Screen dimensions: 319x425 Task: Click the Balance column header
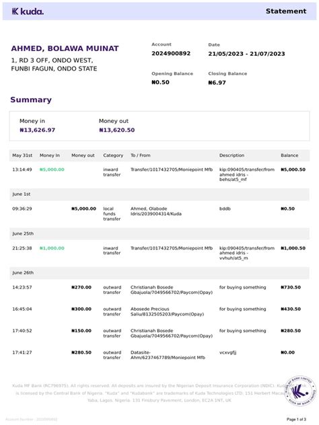289,155
